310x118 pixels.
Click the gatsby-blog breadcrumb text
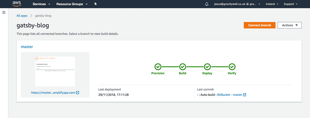[43, 16]
